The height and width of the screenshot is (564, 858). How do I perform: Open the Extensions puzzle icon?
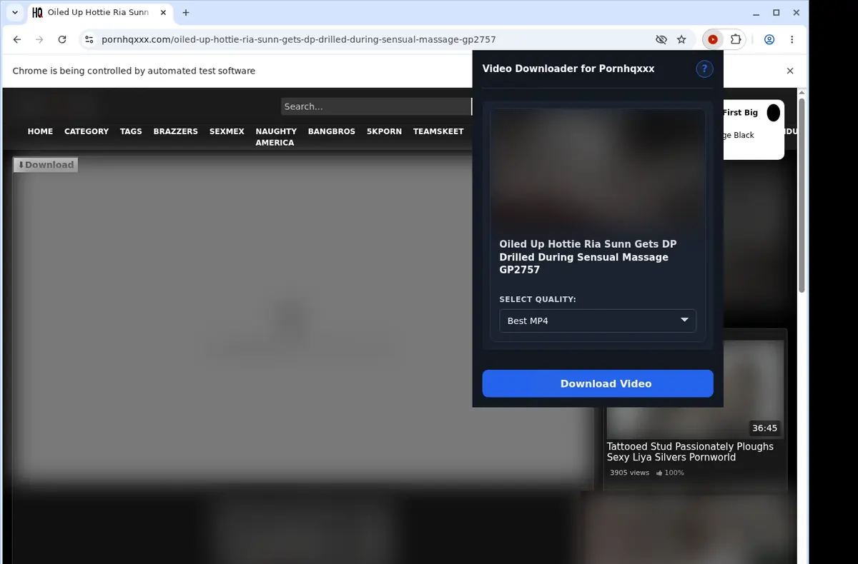pos(735,40)
